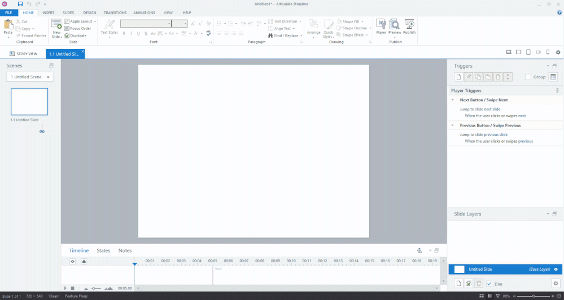564x300 pixels.
Task: Click the 'next slide' trigger link
Action: (x=492, y=109)
